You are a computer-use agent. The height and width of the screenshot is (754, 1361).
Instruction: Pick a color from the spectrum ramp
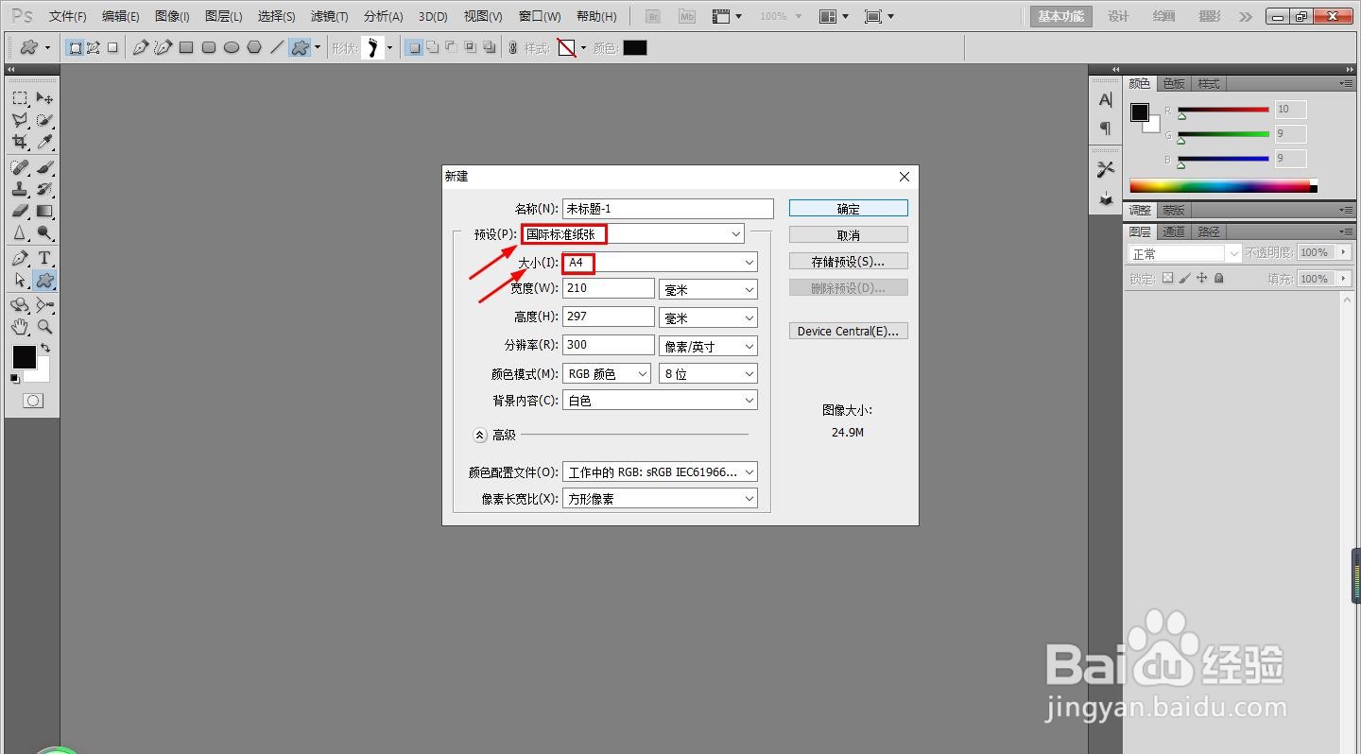pos(1222,186)
